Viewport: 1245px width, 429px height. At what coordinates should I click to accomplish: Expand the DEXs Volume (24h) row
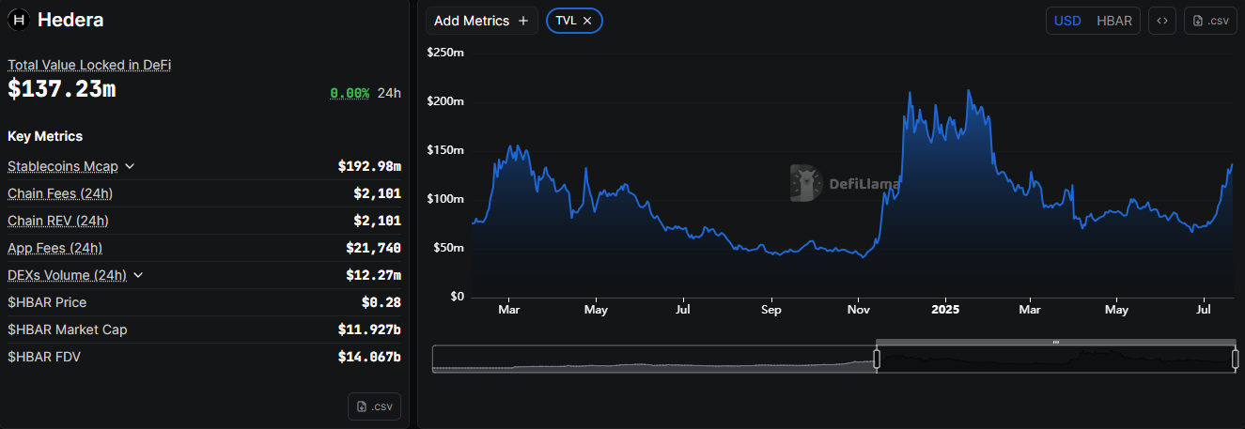tap(138, 275)
